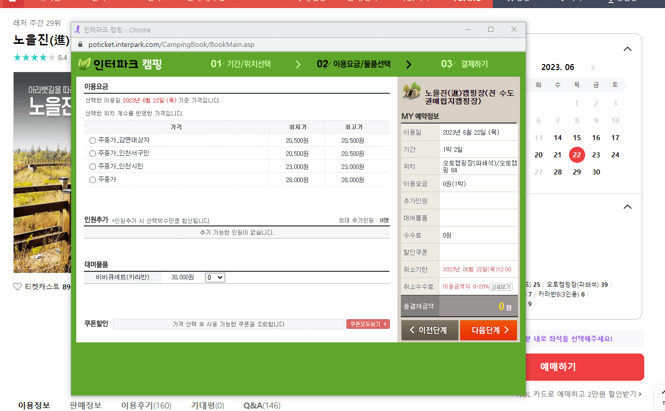This screenshot has height=411, width=665.
Task: Select date 16 on calendar
Action: pos(596,138)
